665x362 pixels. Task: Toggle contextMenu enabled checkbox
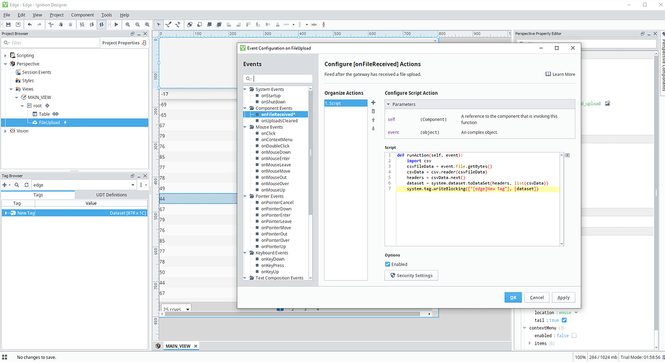(x=573, y=335)
